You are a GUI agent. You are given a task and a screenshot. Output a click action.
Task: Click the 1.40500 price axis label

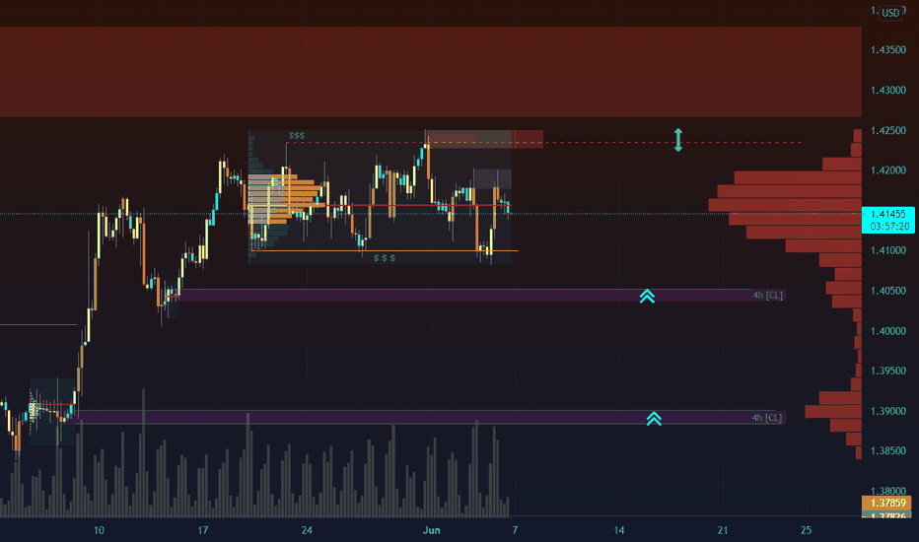click(x=887, y=292)
